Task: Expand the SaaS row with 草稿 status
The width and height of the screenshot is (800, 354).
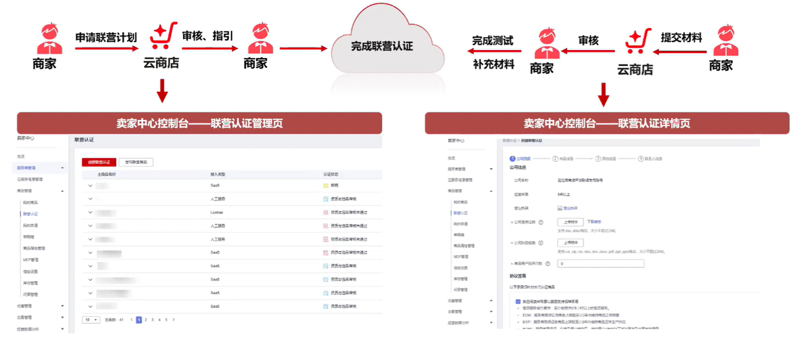Action: tap(90, 185)
